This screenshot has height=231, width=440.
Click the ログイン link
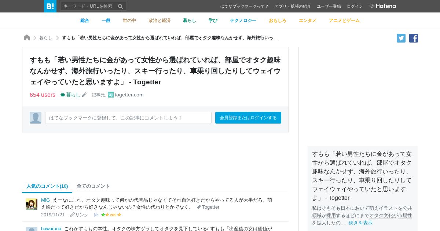click(x=355, y=6)
